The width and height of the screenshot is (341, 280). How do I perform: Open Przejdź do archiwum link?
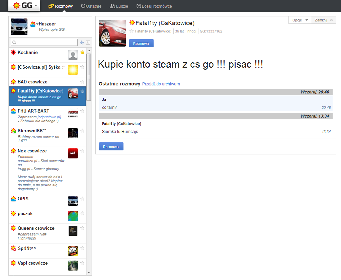[x=161, y=84]
